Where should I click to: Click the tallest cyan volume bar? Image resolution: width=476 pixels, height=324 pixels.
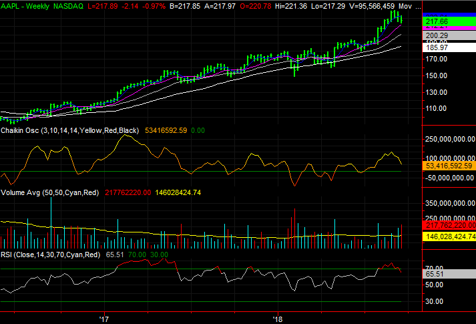pos(51,223)
